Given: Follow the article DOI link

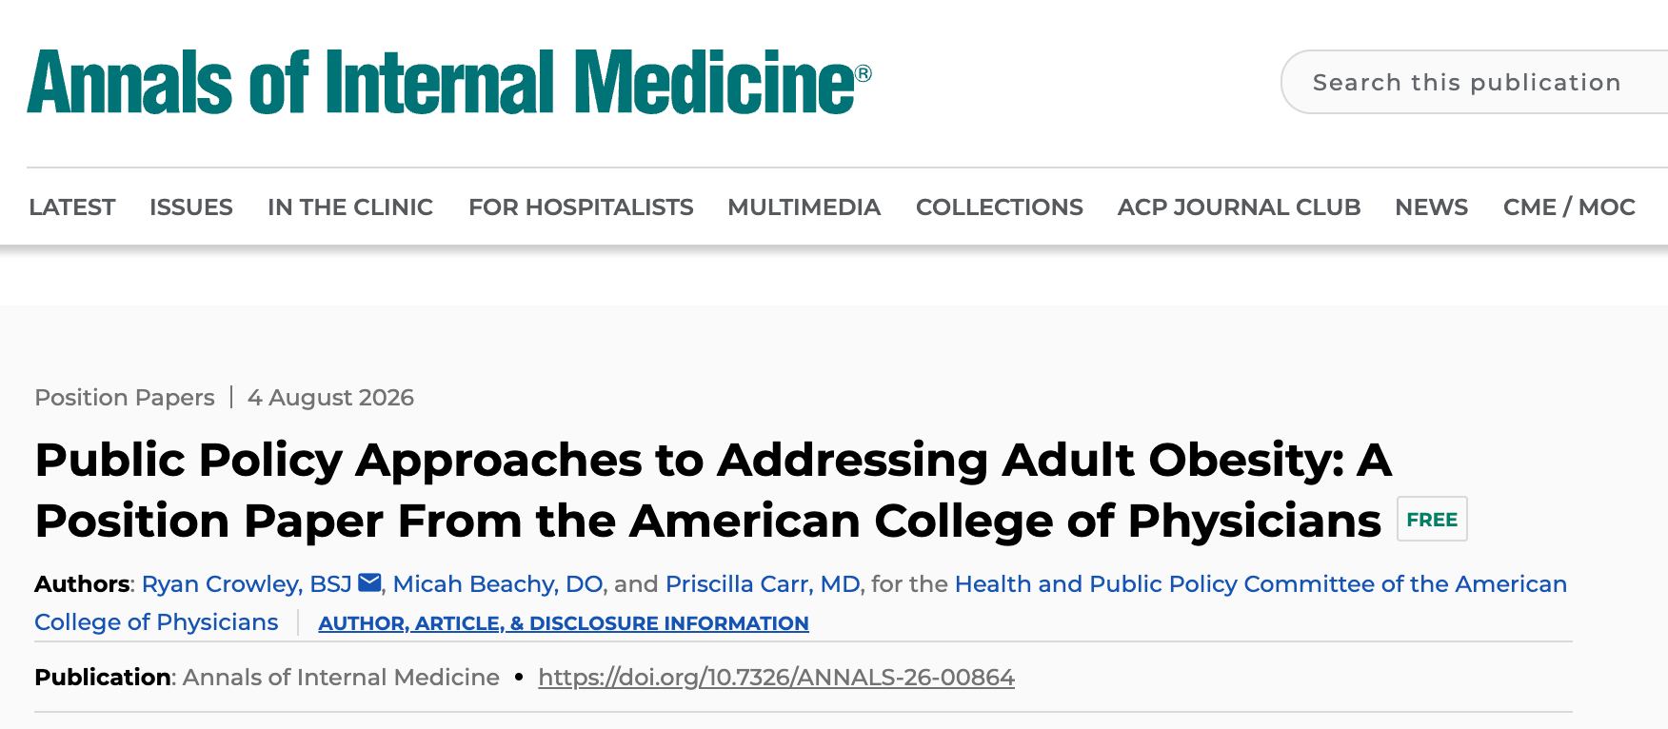Looking at the screenshot, I should click(x=776, y=677).
